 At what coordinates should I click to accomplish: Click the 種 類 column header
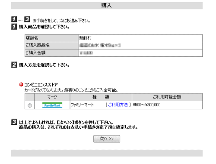(x=101, y=97)
